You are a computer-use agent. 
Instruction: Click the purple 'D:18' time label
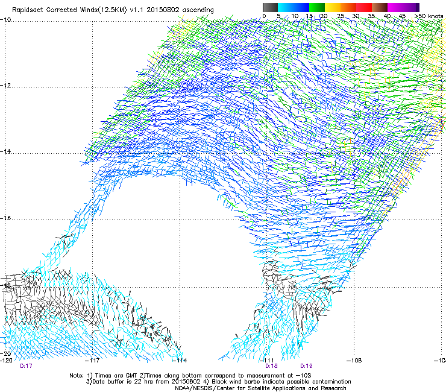tap(271, 366)
